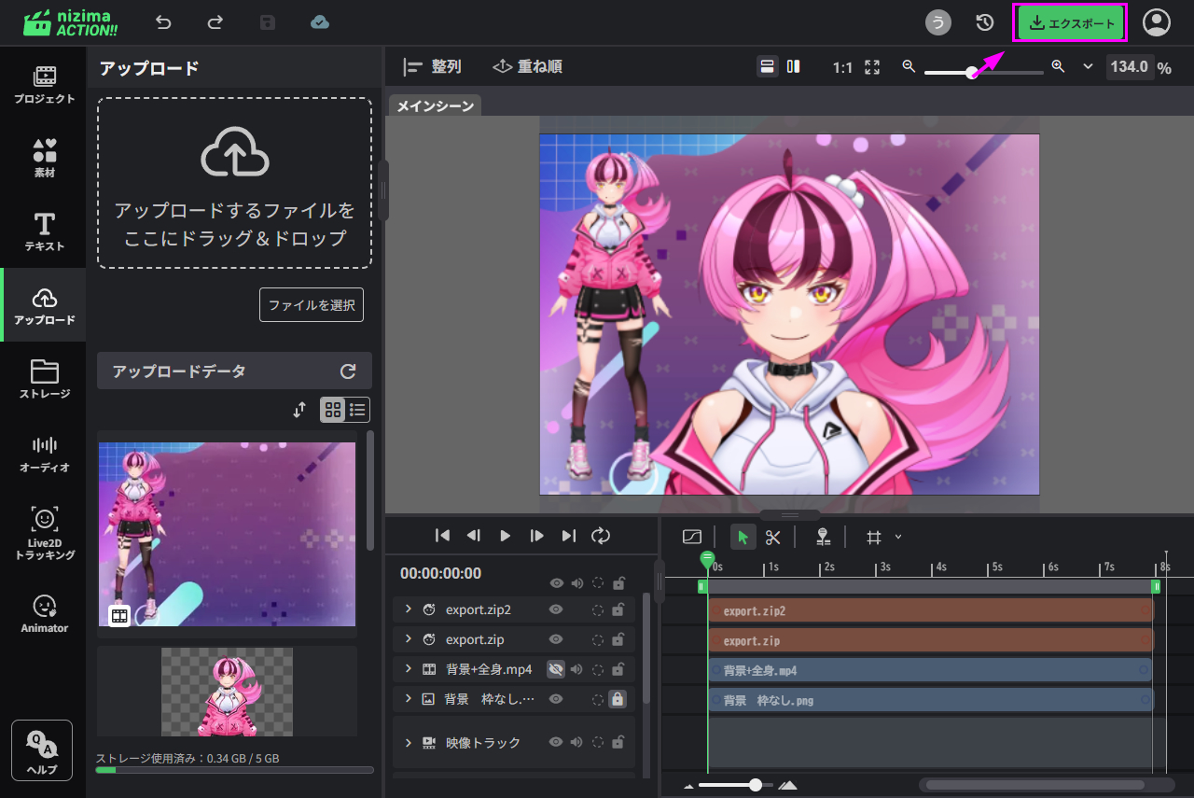Switch to the 素材 sidebar tab
This screenshot has width=1194, height=798.
(x=44, y=158)
